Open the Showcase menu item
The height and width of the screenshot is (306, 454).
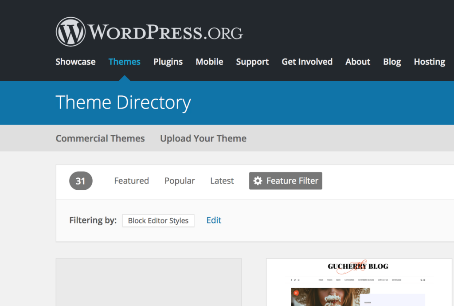[x=75, y=62]
